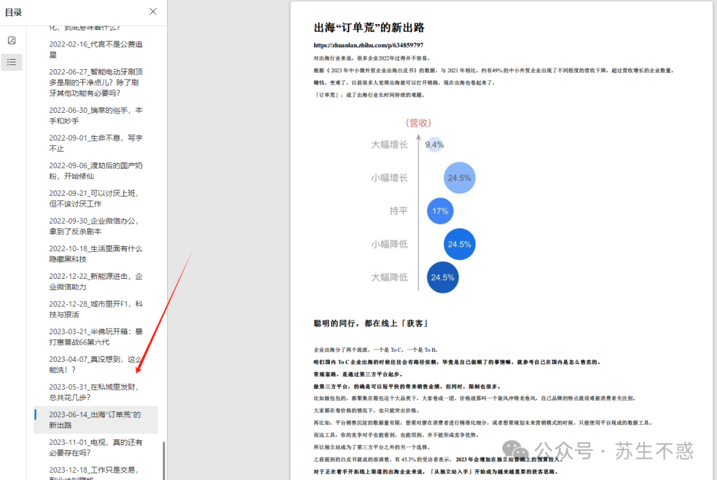
Task: Open the 2022-06-27 智能电动牙刷 chapter
Action: tap(95, 82)
